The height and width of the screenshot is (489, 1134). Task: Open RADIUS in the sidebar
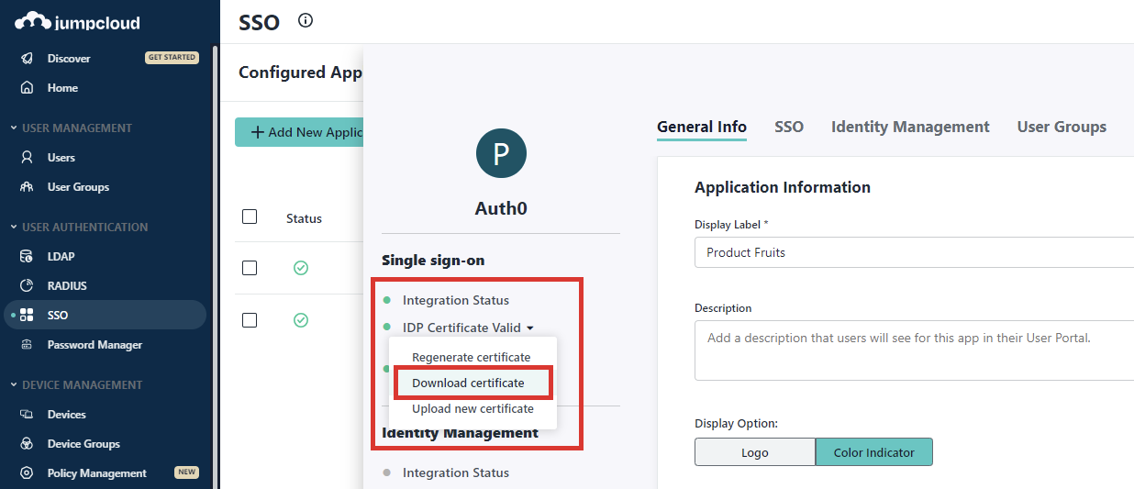(x=67, y=286)
